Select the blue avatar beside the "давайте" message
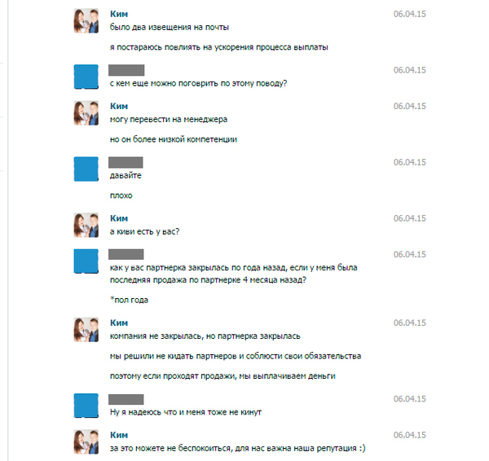Screen dimensions: 489x461 click(x=86, y=169)
